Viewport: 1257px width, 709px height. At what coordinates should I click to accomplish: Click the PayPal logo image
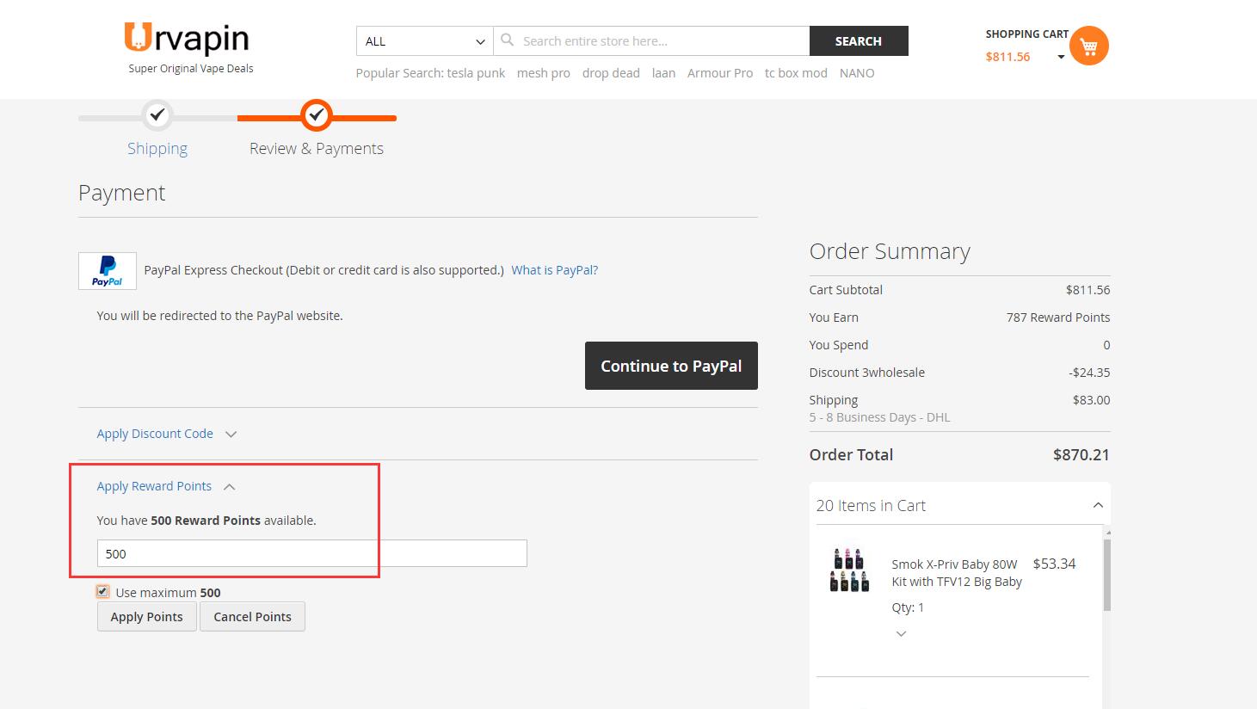(x=108, y=270)
